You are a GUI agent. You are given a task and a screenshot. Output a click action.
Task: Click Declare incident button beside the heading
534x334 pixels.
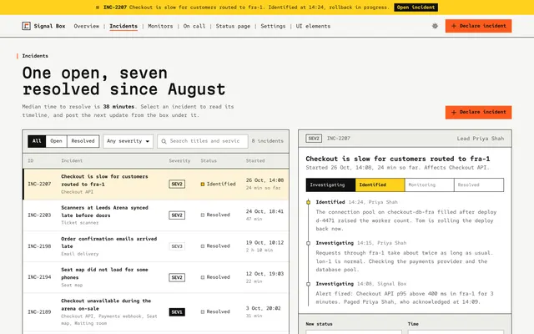(478, 112)
